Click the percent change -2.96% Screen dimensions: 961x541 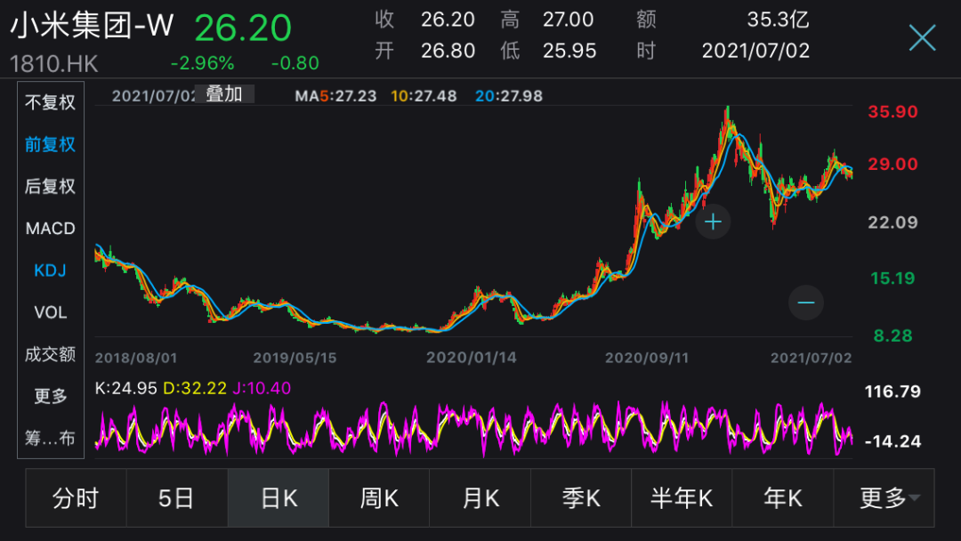click(202, 63)
